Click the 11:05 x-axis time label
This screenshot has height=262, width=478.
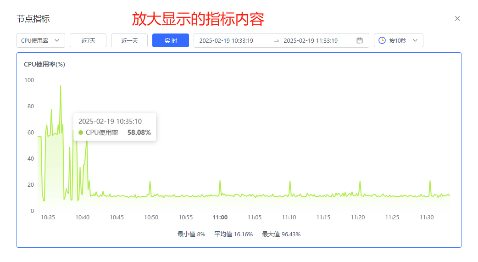(x=255, y=217)
